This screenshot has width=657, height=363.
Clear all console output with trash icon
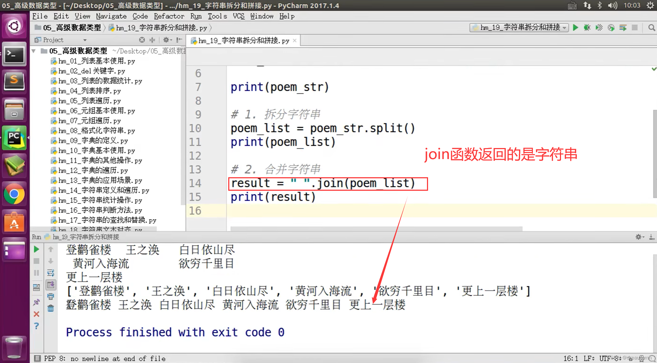pyautogui.click(x=51, y=308)
